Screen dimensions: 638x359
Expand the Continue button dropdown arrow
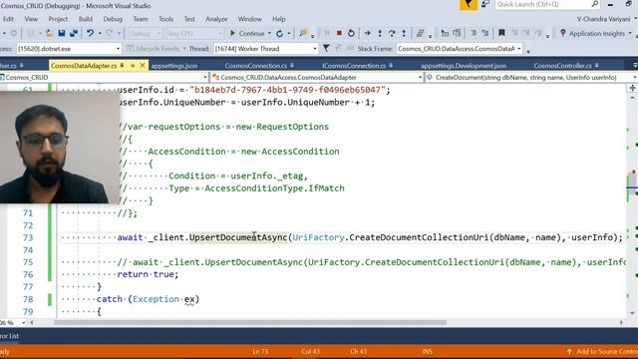coord(269,33)
